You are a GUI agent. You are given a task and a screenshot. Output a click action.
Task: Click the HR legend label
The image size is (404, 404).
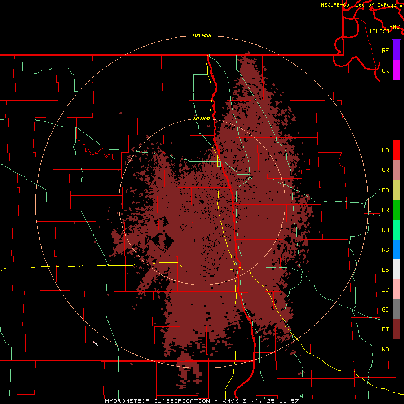click(385, 210)
